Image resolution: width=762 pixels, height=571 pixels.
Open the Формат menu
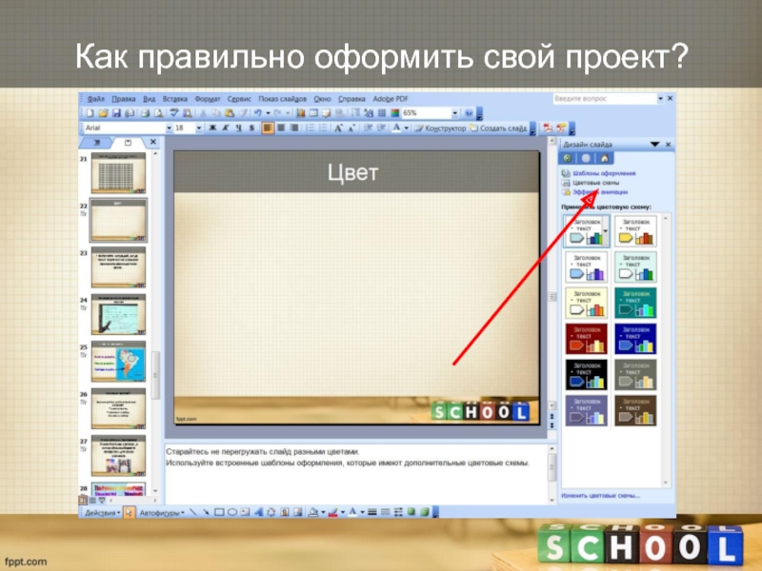pyautogui.click(x=207, y=98)
